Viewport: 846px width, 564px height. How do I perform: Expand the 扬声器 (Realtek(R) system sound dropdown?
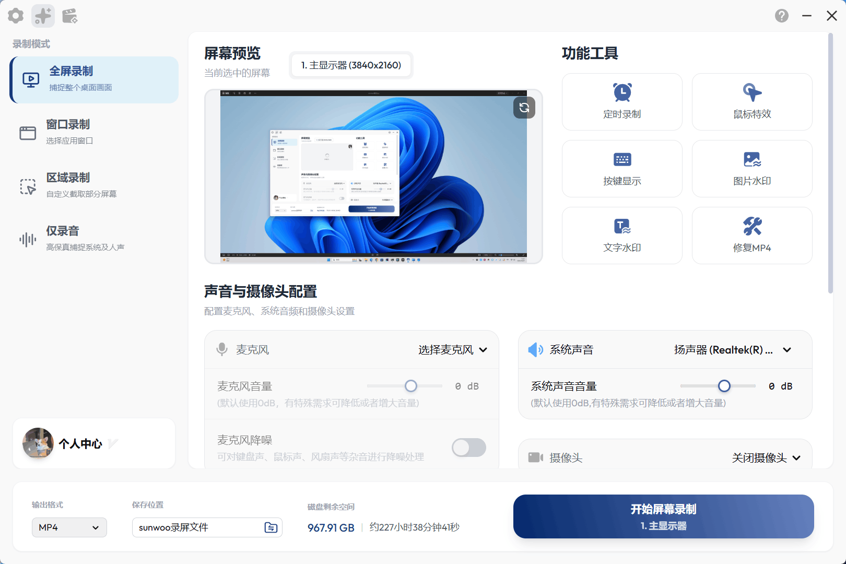click(x=733, y=350)
